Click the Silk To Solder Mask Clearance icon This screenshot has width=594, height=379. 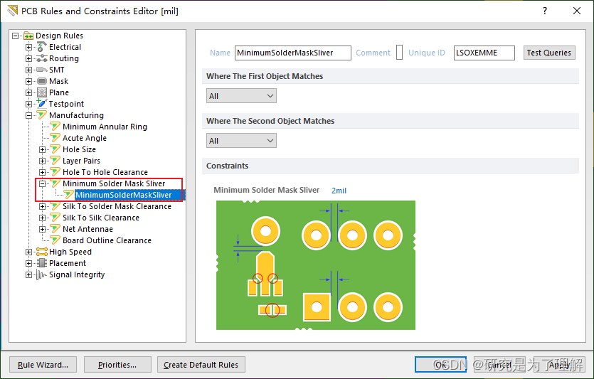[55, 206]
